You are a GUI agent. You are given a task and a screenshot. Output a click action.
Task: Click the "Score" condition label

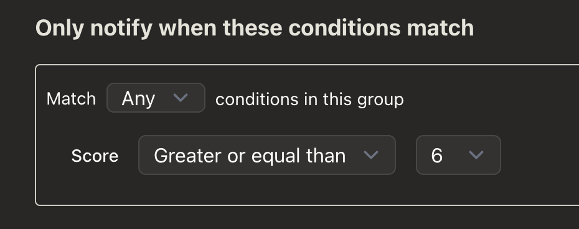pyautogui.click(x=95, y=156)
